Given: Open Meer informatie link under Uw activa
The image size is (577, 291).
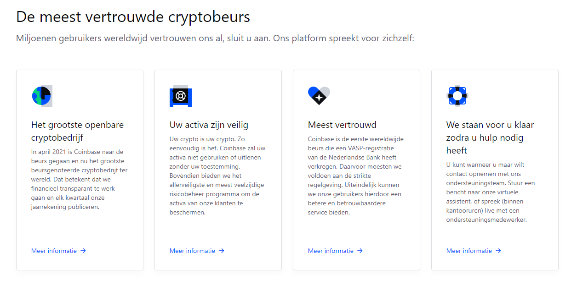Looking at the screenshot, I should point(192,251).
